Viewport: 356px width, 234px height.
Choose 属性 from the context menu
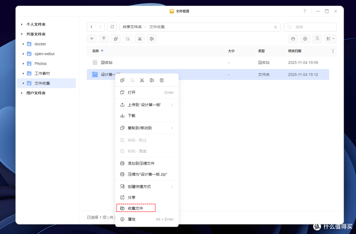147,219
